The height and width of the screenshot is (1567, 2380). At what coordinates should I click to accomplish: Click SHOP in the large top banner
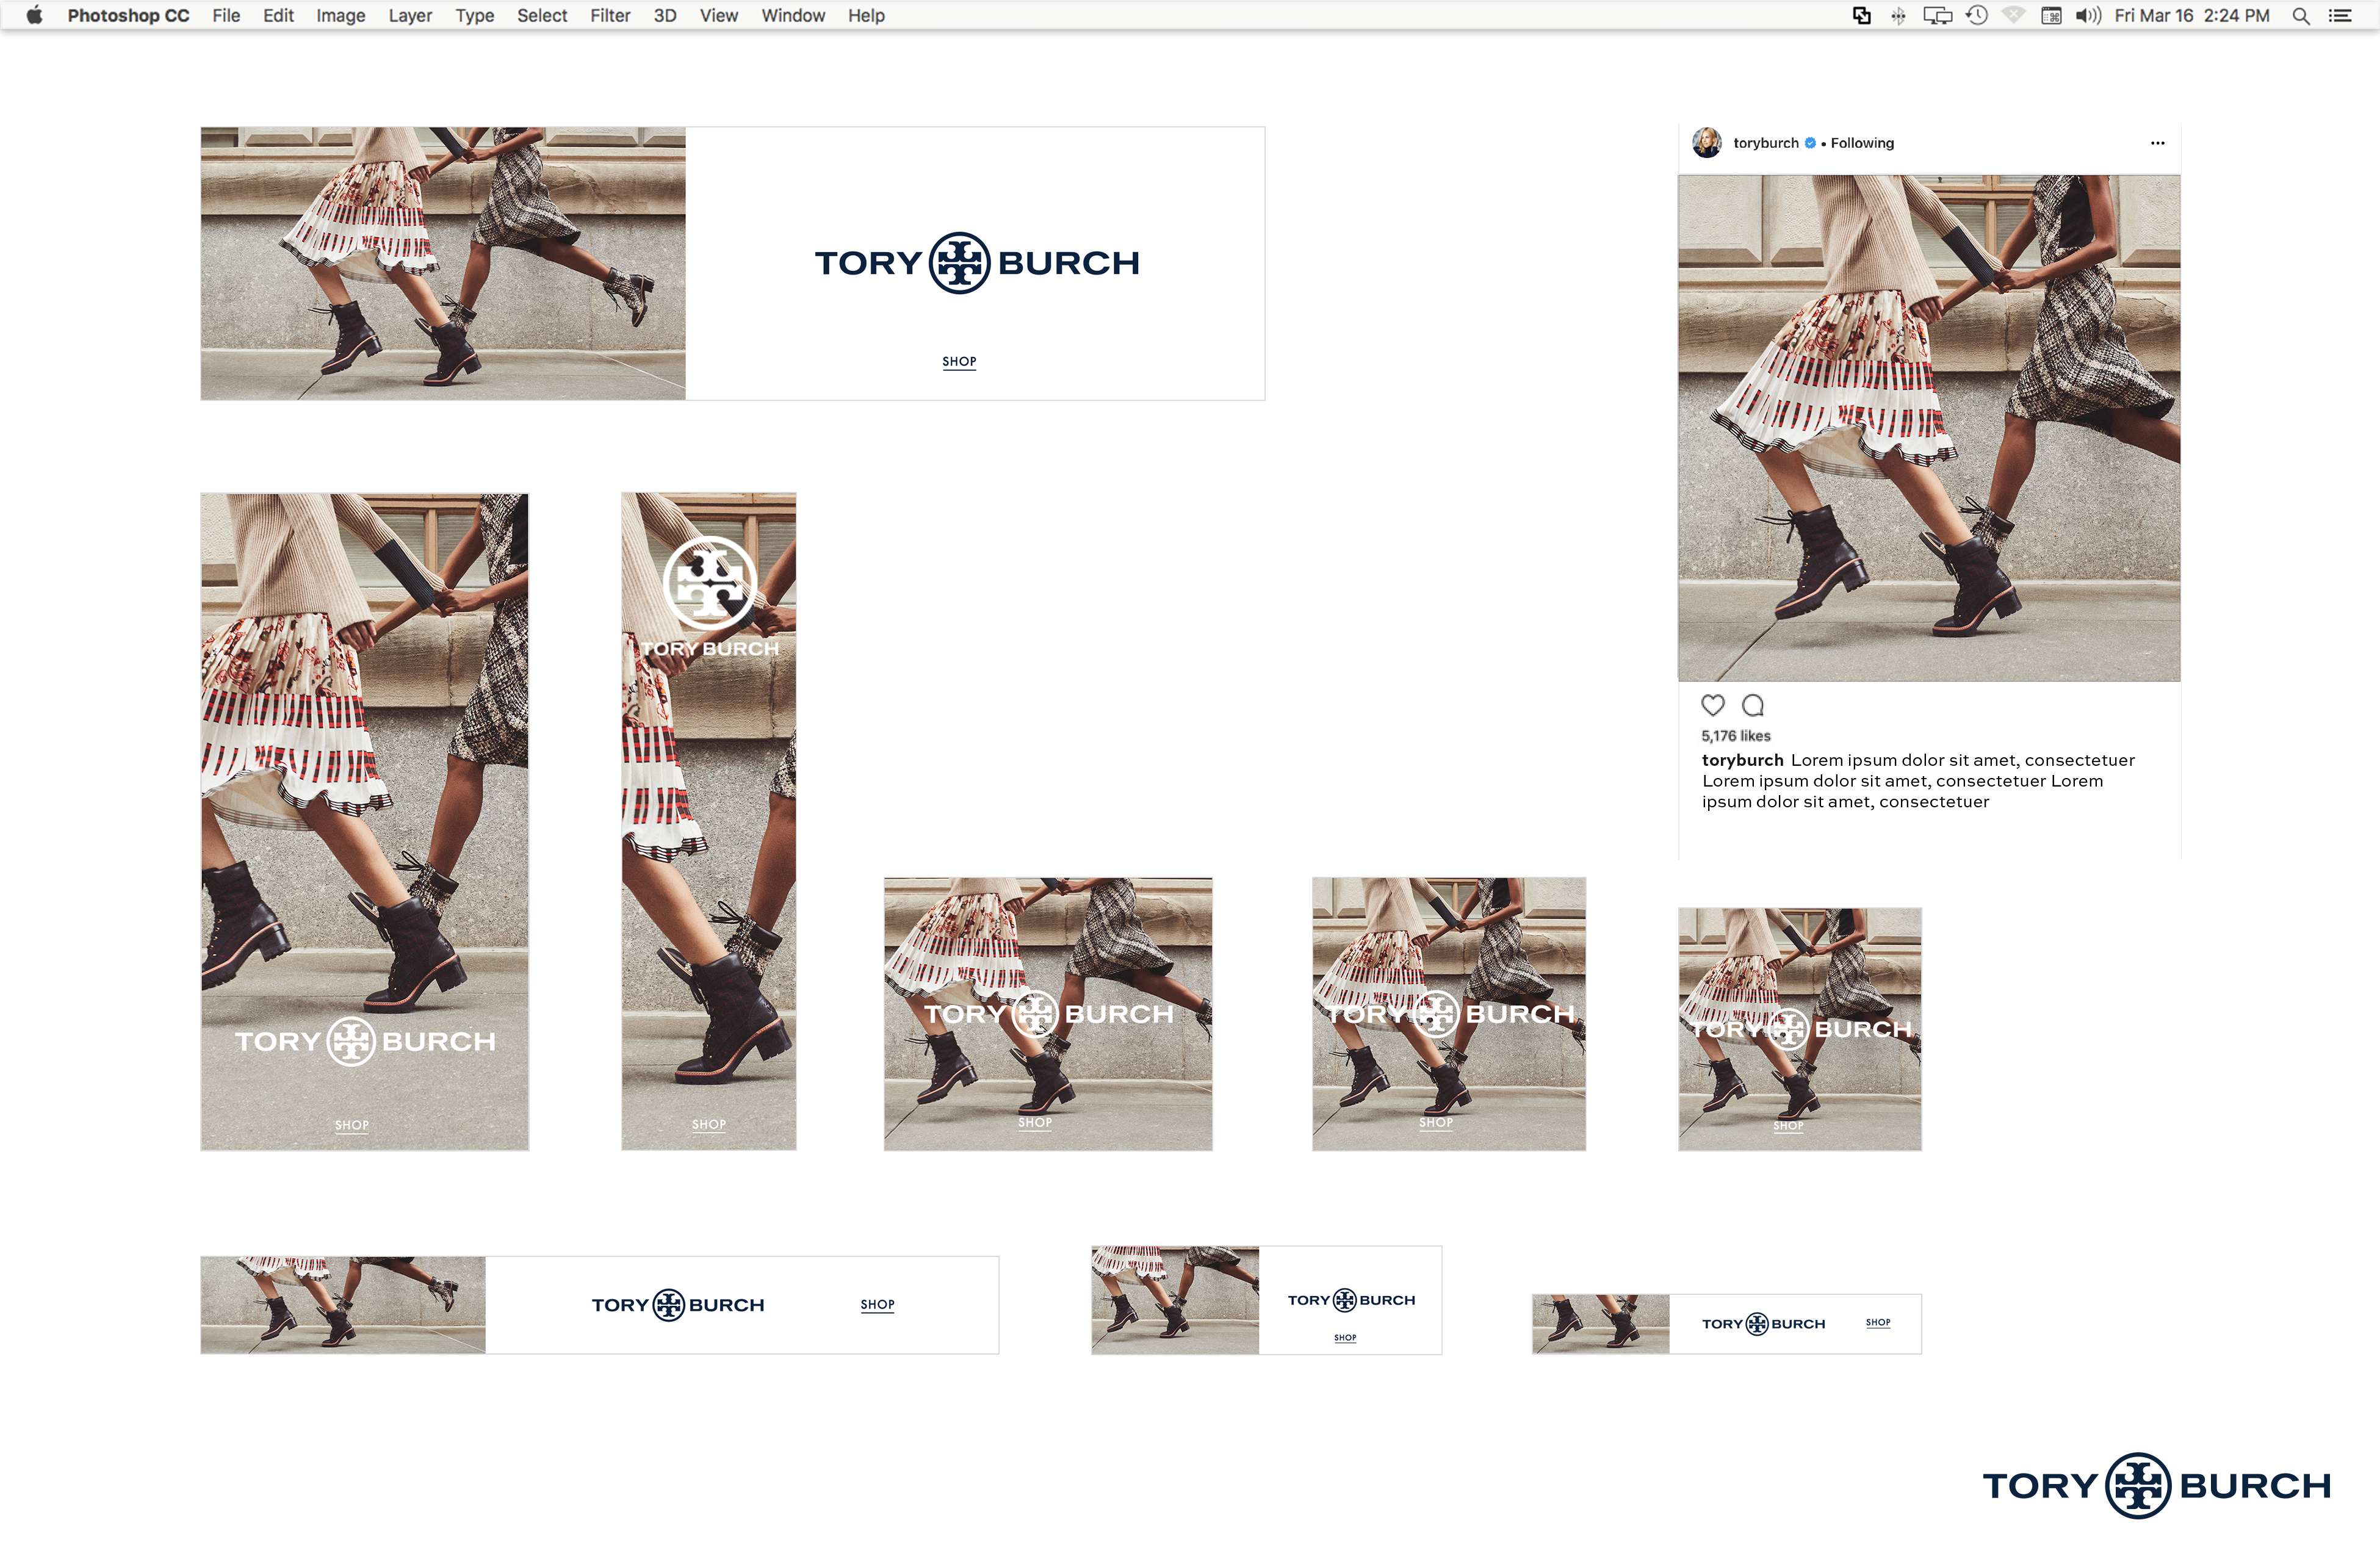[959, 362]
